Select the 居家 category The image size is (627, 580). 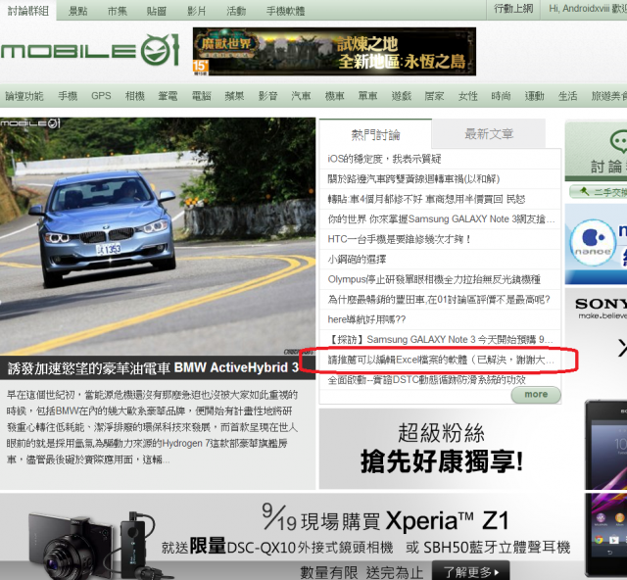[434, 96]
